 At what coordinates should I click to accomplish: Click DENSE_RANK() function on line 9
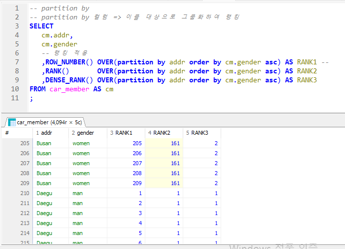pyautogui.click(x=69, y=80)
